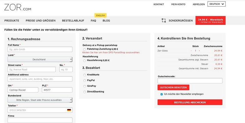Choose PayPal as payment method
Viewport: 245px width, 123px height.
85,81
